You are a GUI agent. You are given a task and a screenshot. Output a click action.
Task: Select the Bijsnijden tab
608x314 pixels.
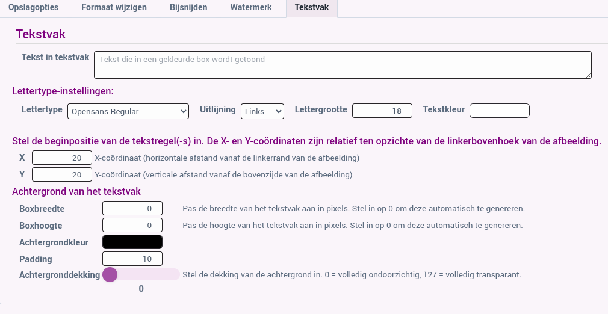pos(188,7)
